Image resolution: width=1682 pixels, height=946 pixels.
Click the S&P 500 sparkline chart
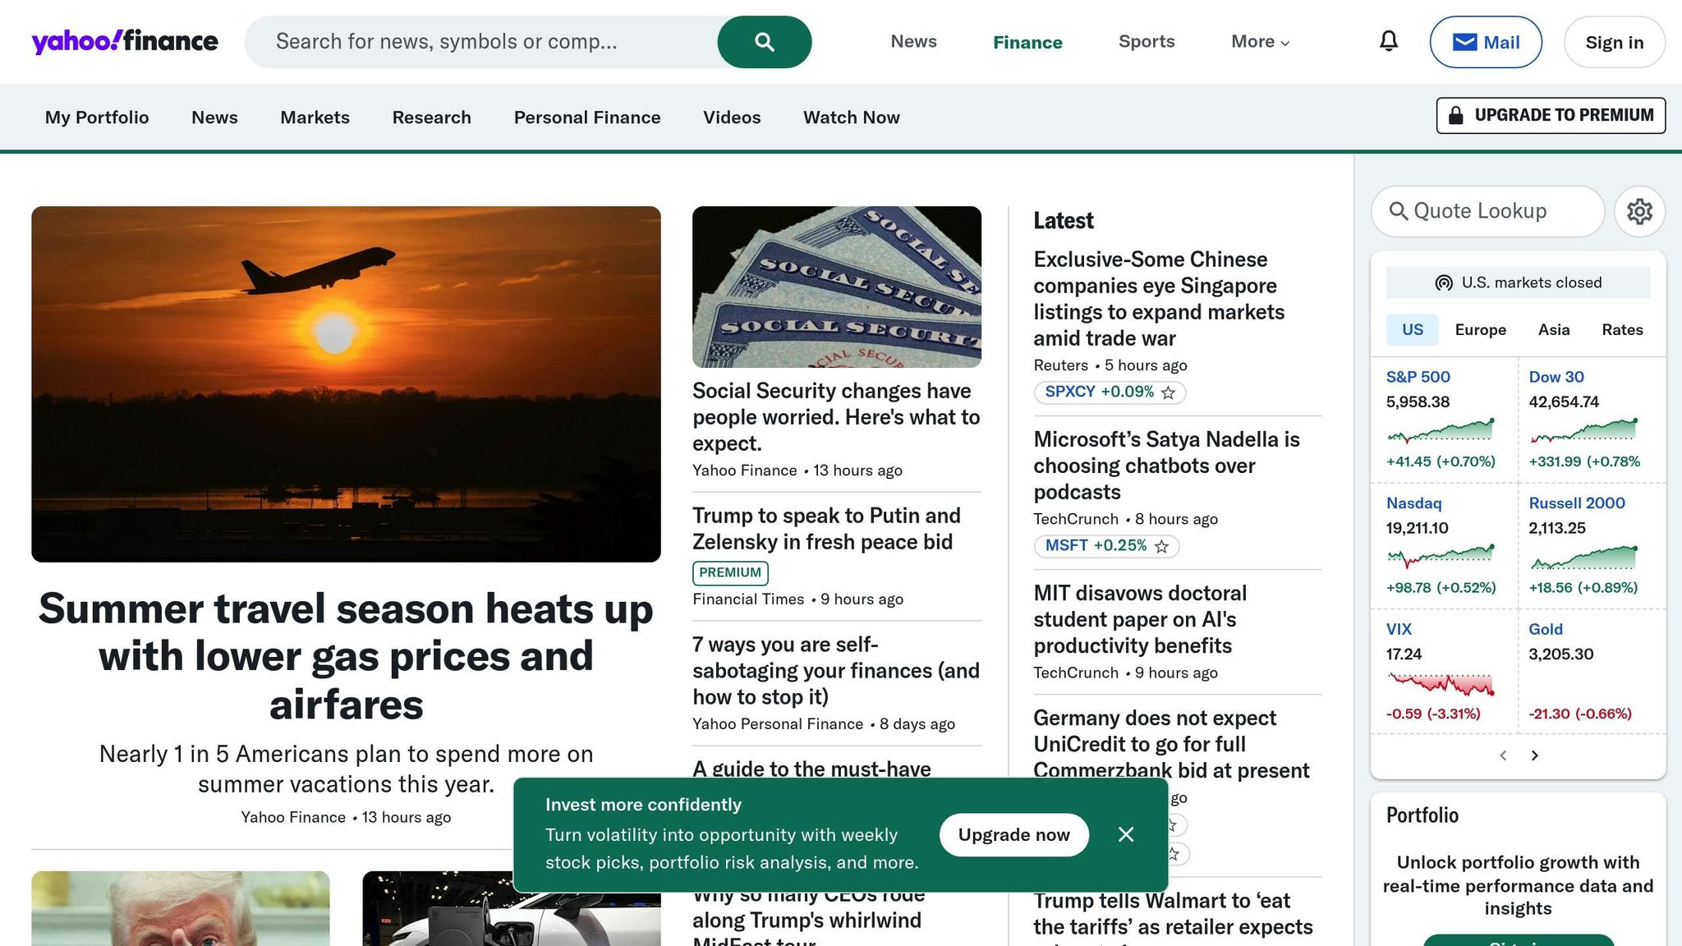(1440, 430)
